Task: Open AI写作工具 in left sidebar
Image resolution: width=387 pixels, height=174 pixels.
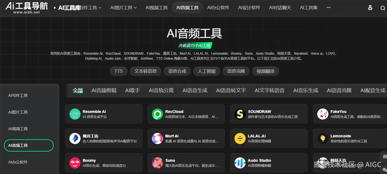Action: click(x=18, y=95)
